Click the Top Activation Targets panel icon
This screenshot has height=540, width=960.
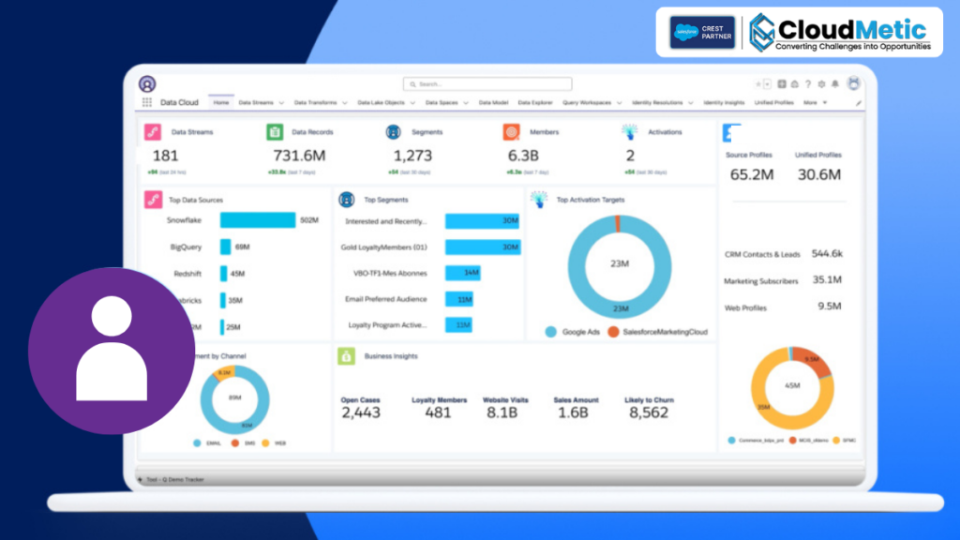tap(539, 200)
